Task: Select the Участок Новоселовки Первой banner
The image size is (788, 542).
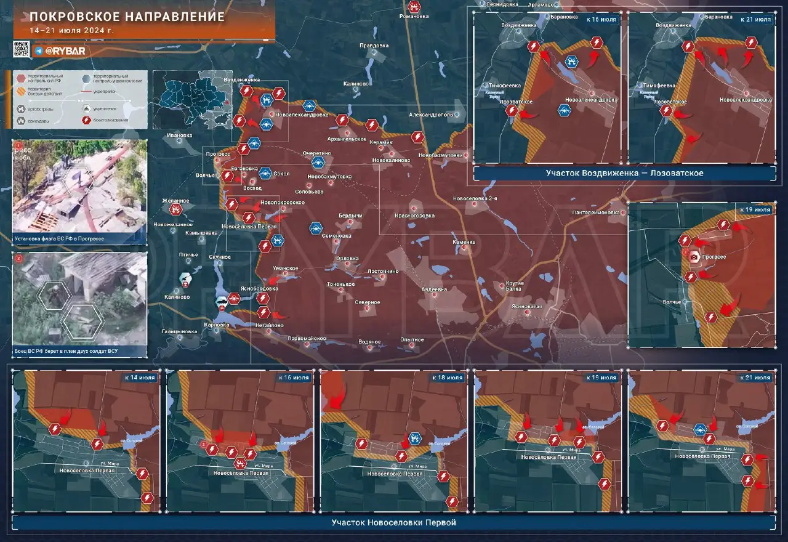Action: click(394, 522)
